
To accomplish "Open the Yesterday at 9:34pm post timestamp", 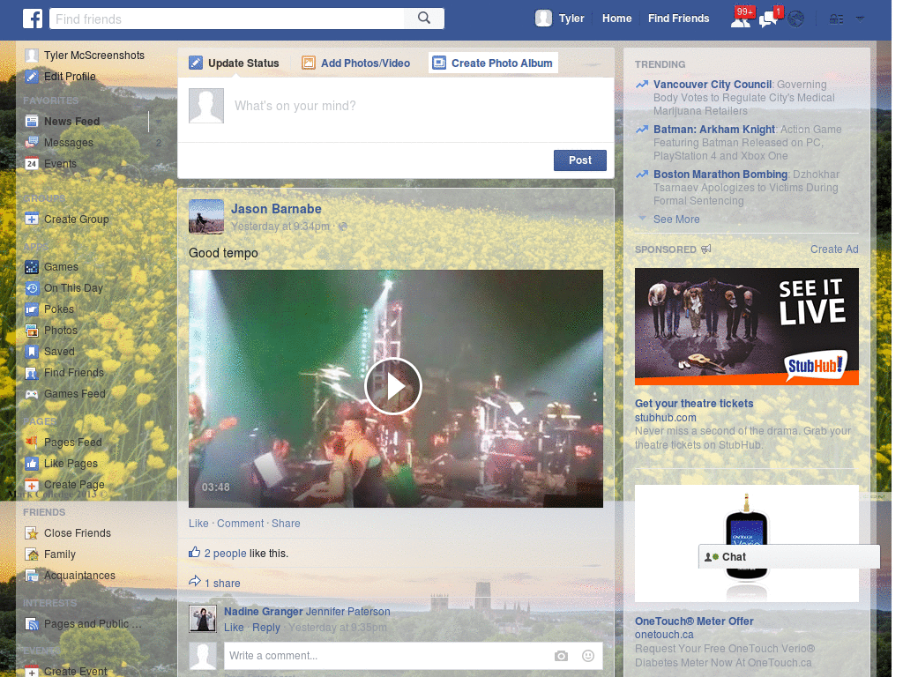I will click(x=280, y=227).
